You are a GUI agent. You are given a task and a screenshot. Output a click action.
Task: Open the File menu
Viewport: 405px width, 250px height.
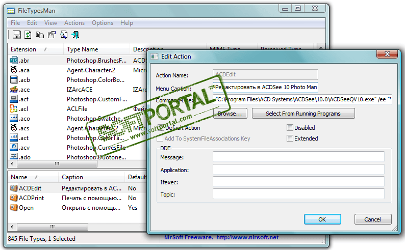click(15, 23)
